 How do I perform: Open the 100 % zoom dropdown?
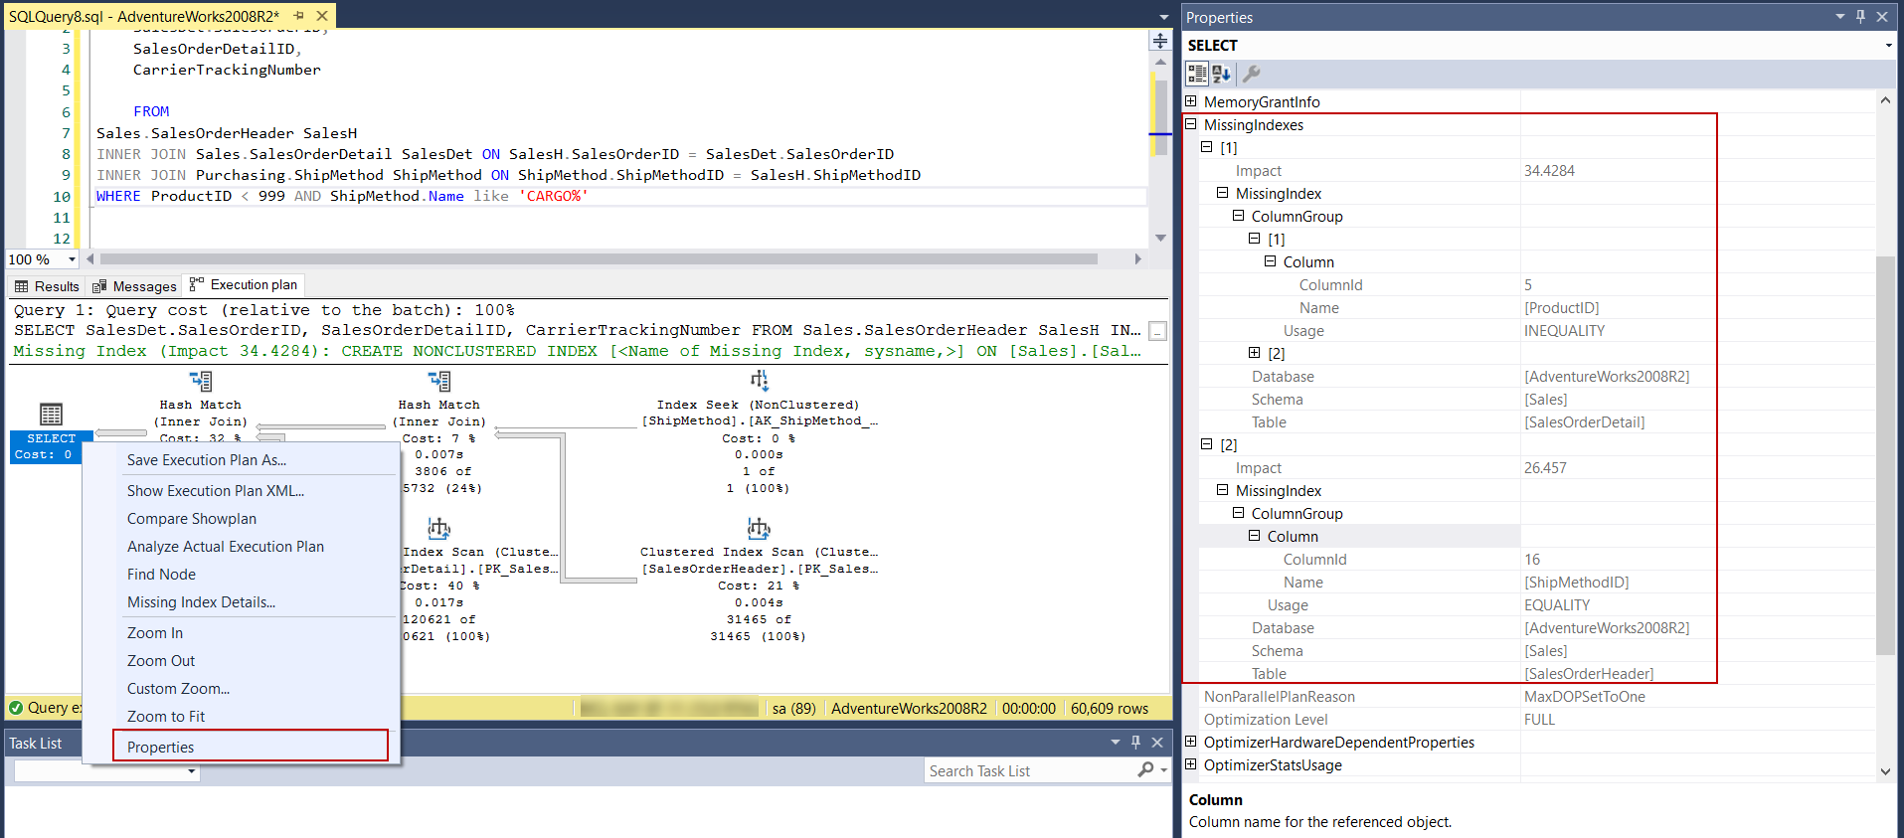[x=72, y=259]
